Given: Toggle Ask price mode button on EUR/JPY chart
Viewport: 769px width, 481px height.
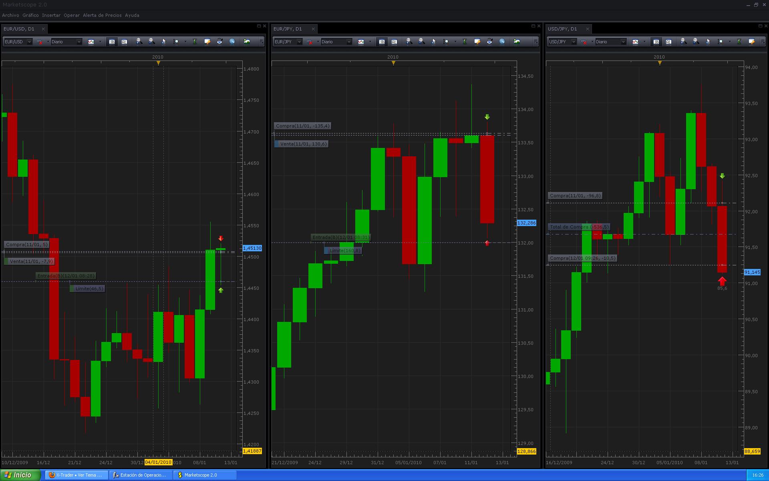Looking at the screenshot, I should (394, 42).
